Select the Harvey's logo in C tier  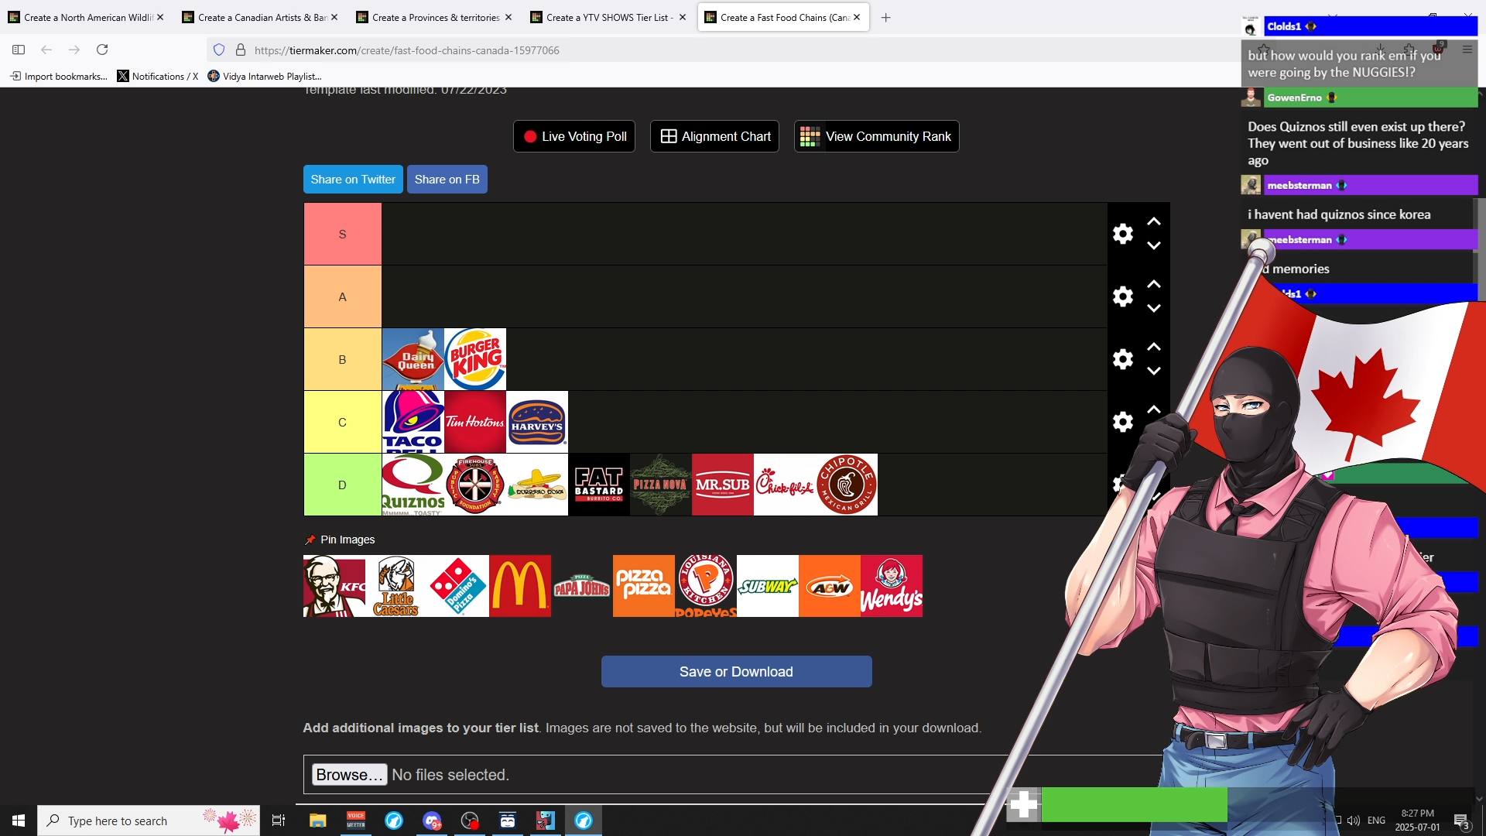tap(536, 422)
